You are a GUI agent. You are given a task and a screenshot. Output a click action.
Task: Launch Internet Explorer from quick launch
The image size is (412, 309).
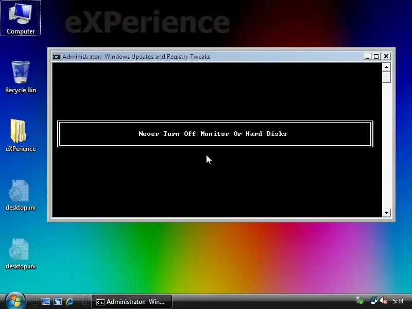(x=70, y=301)
